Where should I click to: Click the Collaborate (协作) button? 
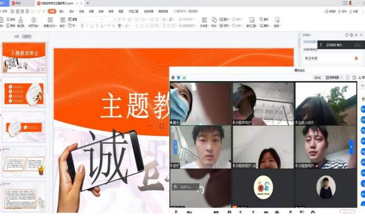342,11
